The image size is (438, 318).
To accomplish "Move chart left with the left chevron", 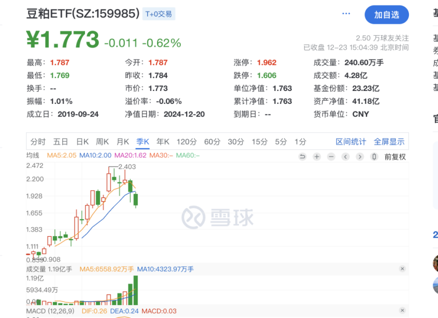I will click(345, 157).
